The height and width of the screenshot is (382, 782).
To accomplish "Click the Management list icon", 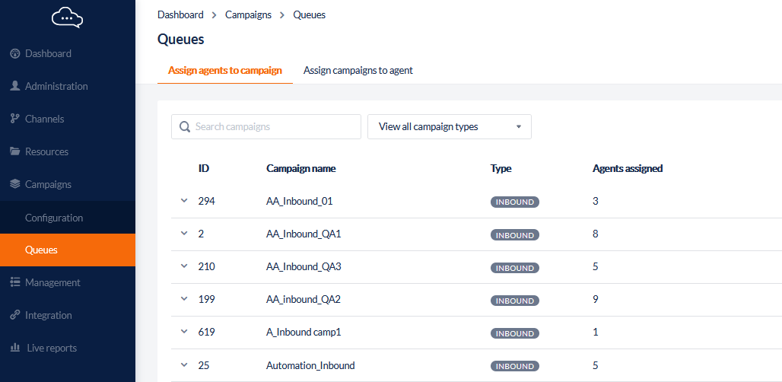I will [14, 282].
